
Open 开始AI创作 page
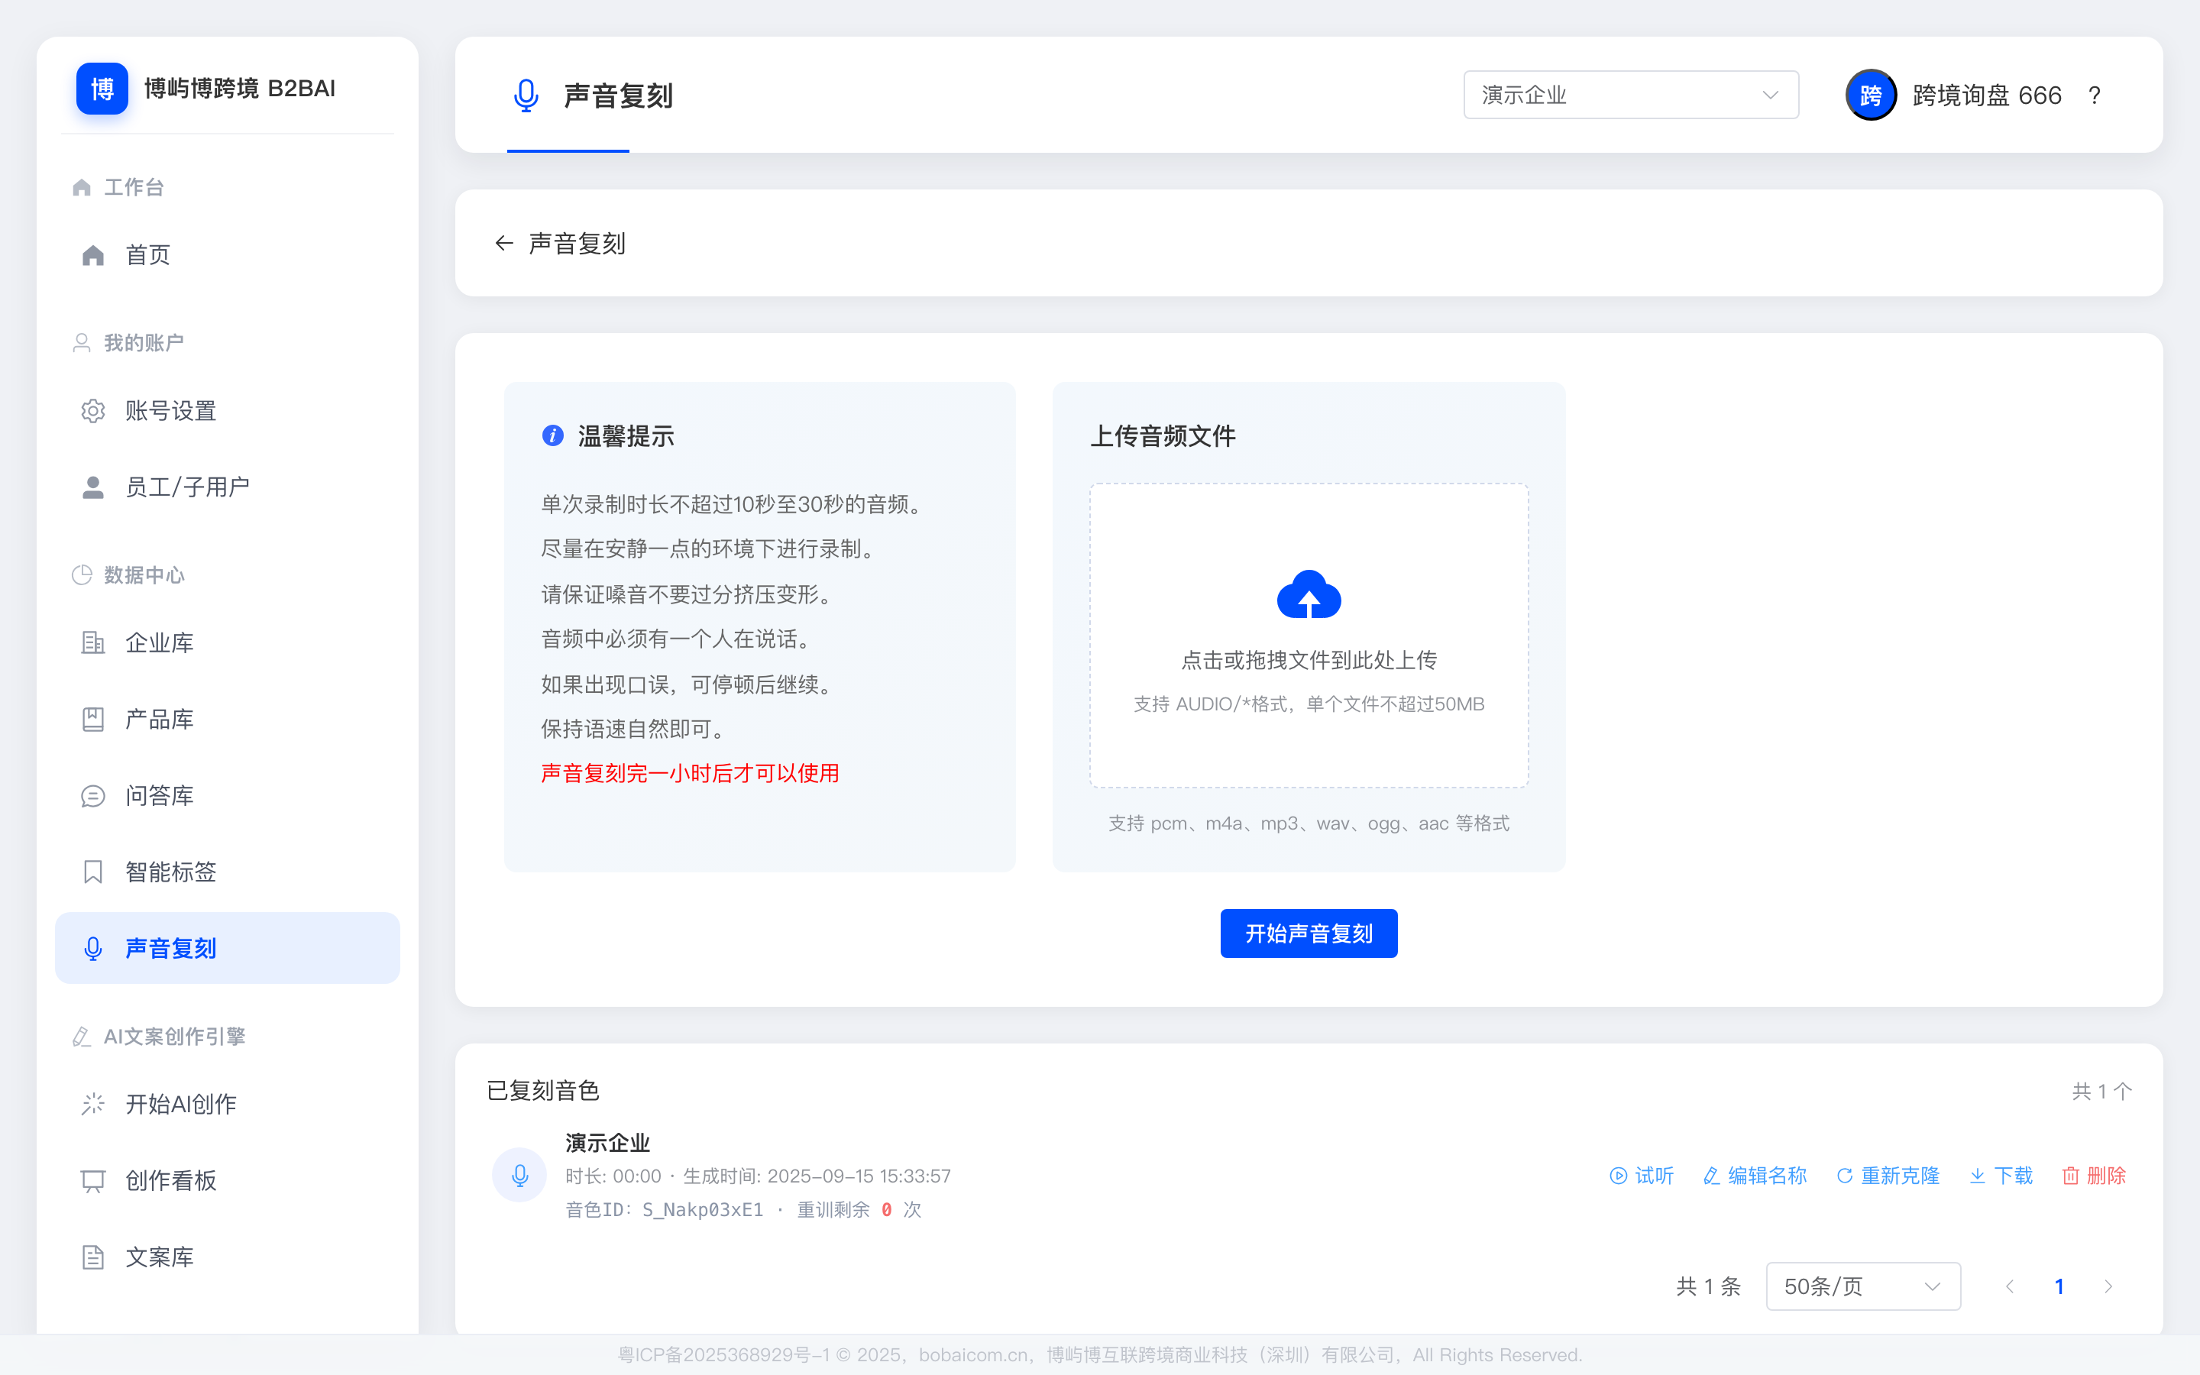[228, 1104]
